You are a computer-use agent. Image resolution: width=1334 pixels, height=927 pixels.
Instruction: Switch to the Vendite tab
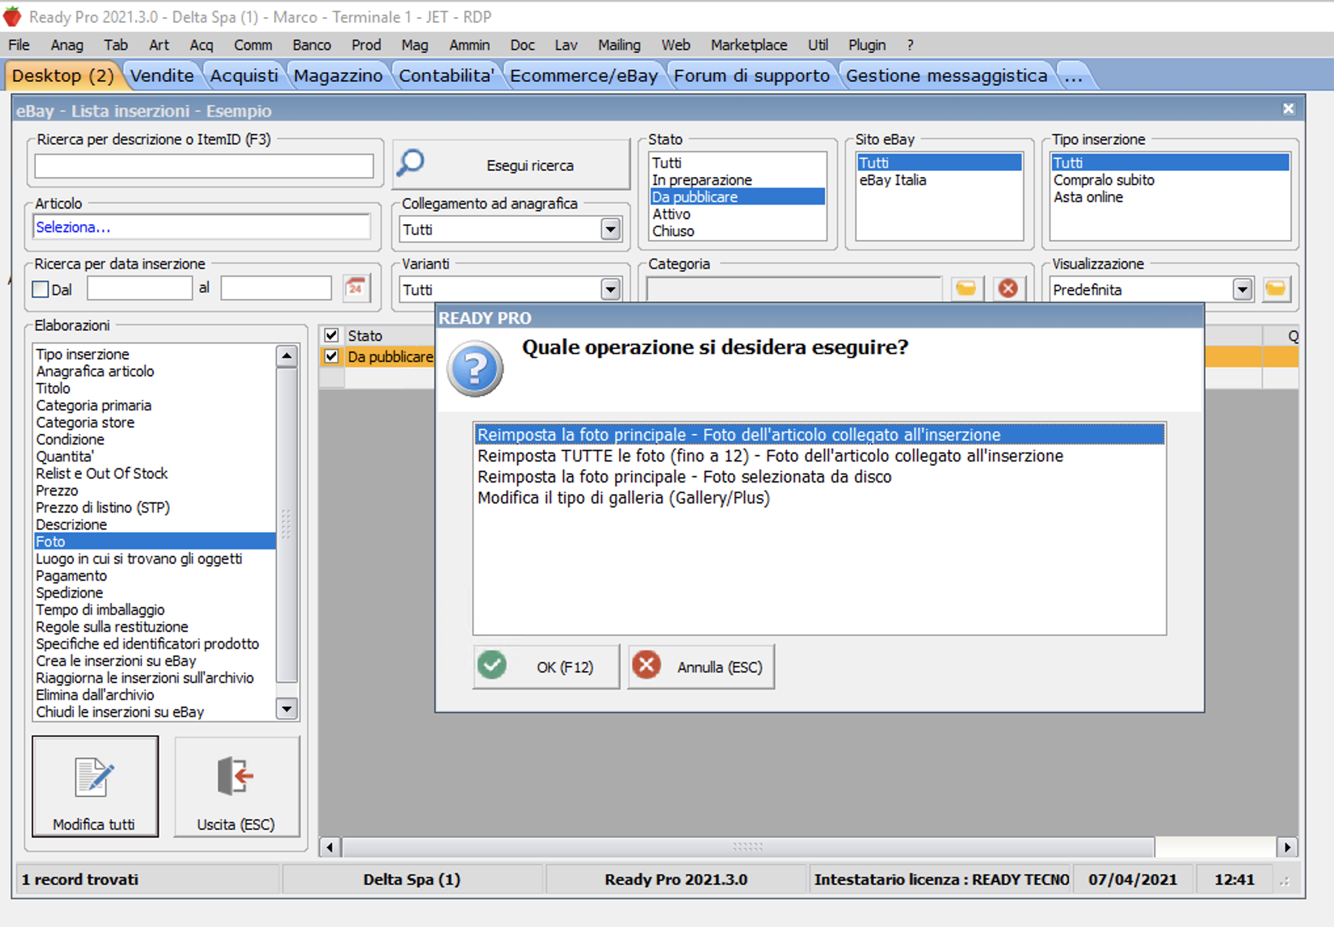[162, 75]
